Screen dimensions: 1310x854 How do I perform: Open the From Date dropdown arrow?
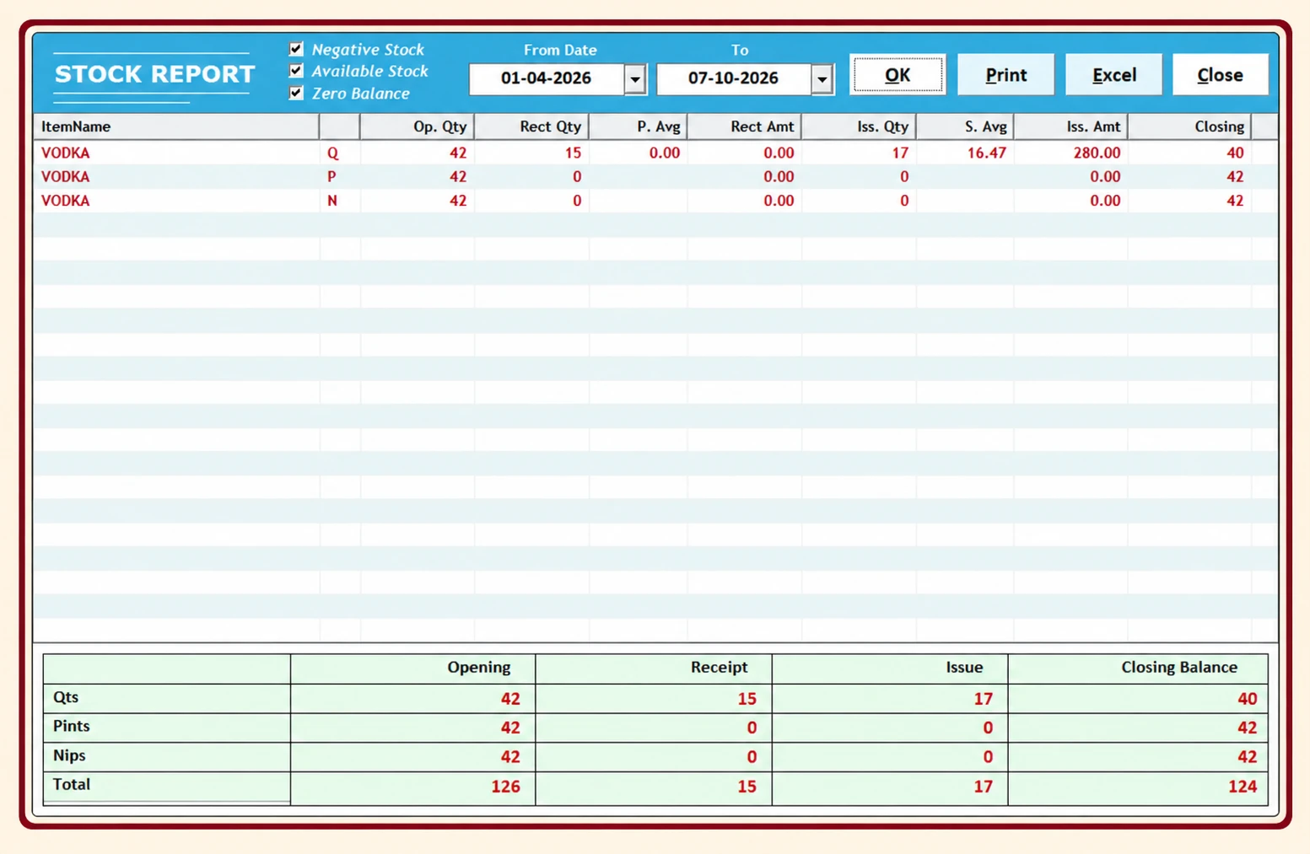click(635, 79)
